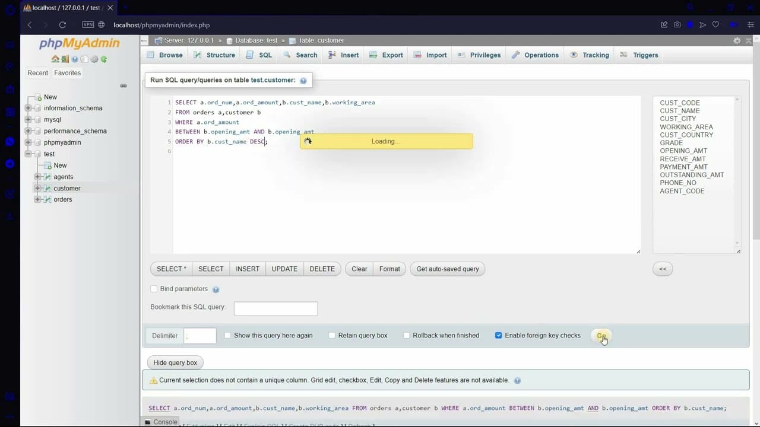The image size is (760, 427).
Task: Click the collapse-all link icon in sidebar
Action: [123, 85]
